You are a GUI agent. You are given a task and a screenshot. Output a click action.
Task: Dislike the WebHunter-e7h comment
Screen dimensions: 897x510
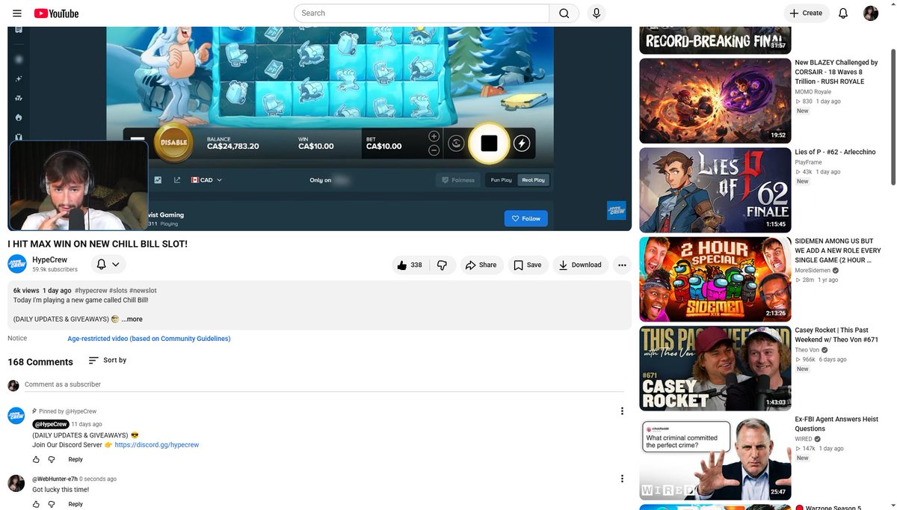tap(52, 504)
